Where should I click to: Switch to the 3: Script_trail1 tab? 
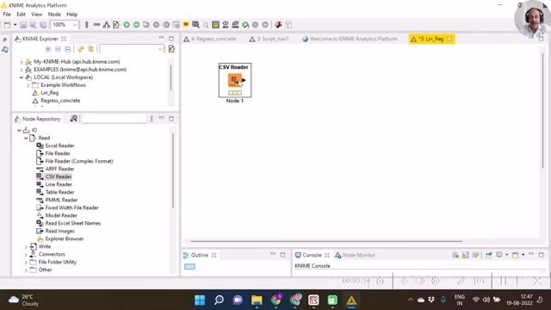[x=269, y=39]
